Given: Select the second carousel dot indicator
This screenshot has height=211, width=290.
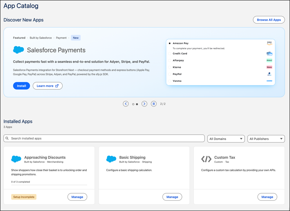Looking at the screenshot, I should (137, 104).
